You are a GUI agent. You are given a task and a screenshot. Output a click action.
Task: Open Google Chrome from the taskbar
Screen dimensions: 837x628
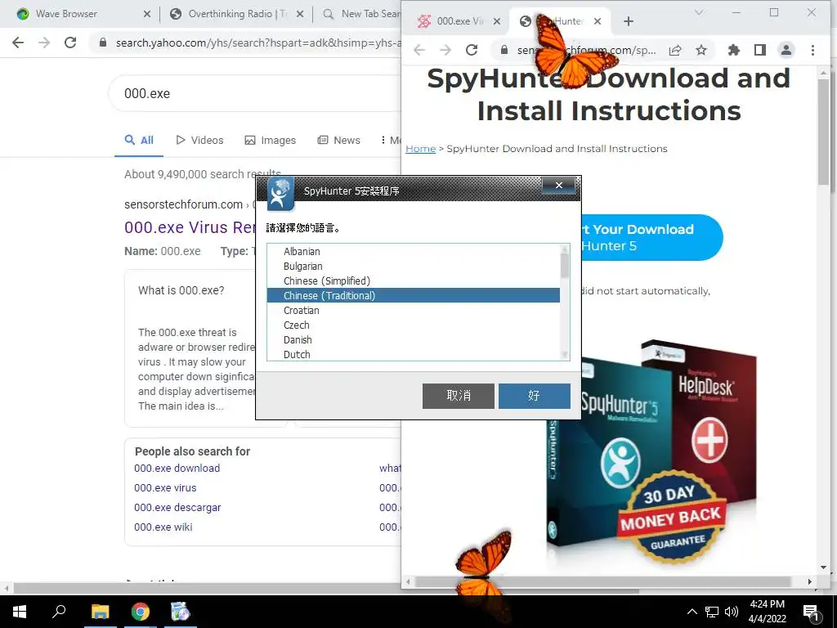coord(141,612)
